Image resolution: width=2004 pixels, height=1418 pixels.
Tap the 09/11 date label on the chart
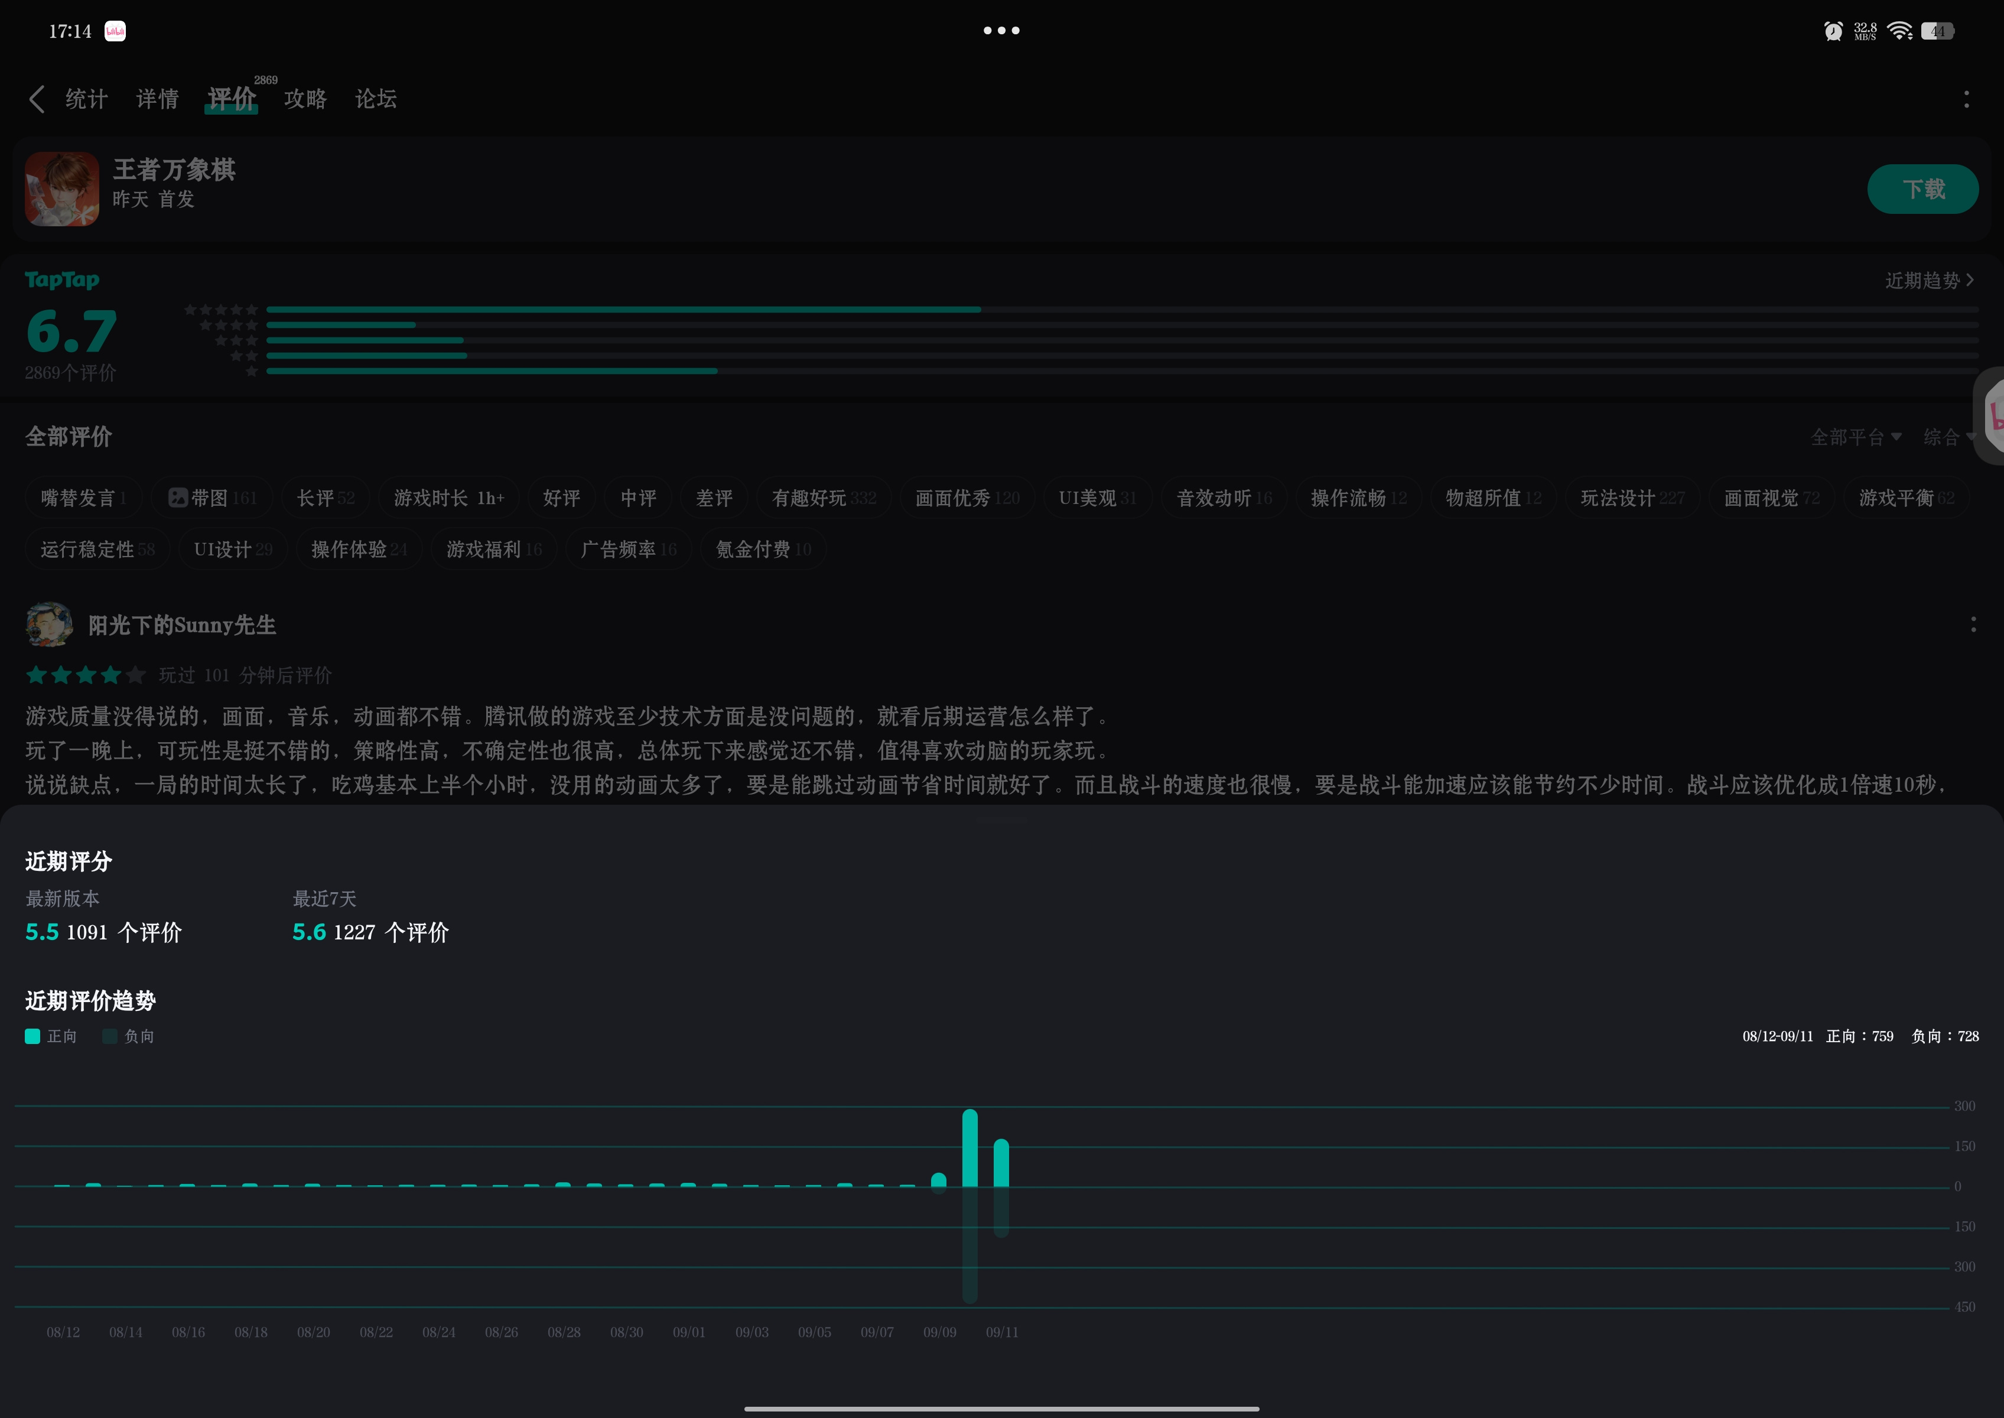point(1001,1332)
